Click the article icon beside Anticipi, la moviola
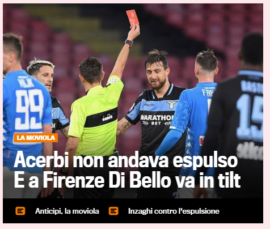Viewport: 270px width, 229px height. (20, 211)
